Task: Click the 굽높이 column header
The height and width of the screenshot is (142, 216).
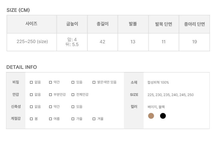Action: tap(72, 24)
